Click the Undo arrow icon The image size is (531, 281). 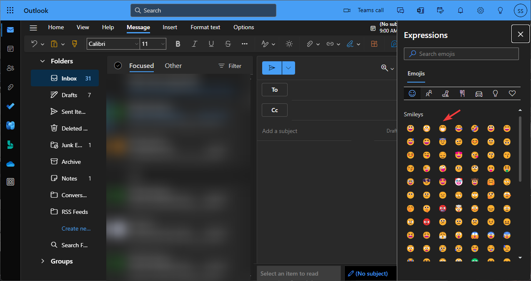(34, 44)
